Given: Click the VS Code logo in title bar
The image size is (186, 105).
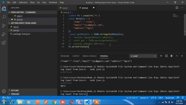Looking at the screenshot, I should pos(3,2).
